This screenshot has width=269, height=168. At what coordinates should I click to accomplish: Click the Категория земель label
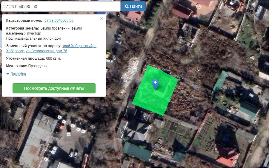pos(23,28)
